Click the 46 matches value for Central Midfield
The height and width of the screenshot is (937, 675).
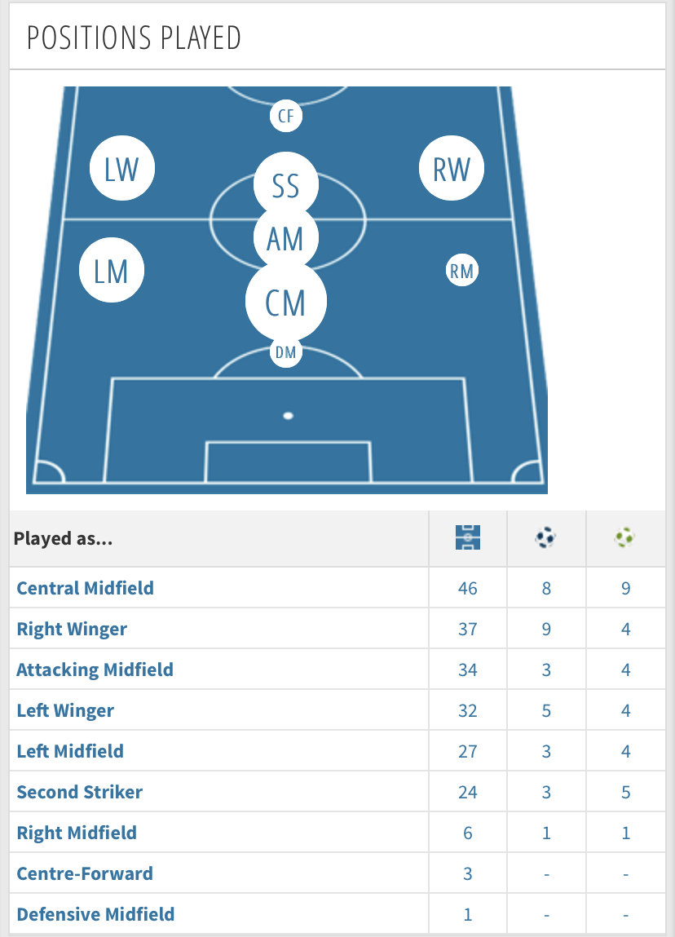point(468,589)
